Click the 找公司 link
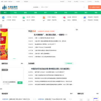Image resolution: width=101 pixels, height=101 pixels. coord(28,17)
